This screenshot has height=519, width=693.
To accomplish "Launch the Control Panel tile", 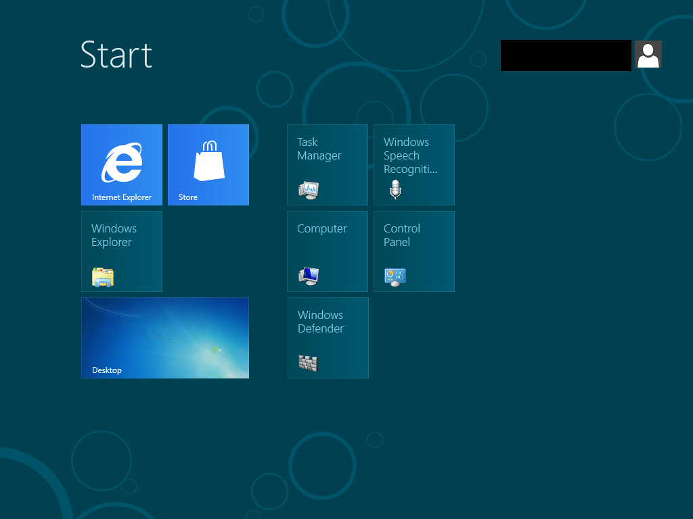I will (414, 251).
